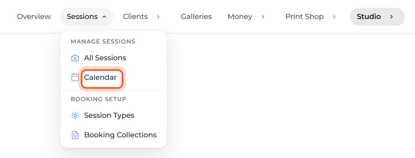
Task: Click the camera icon beside All Sessions
Action: 75,58
